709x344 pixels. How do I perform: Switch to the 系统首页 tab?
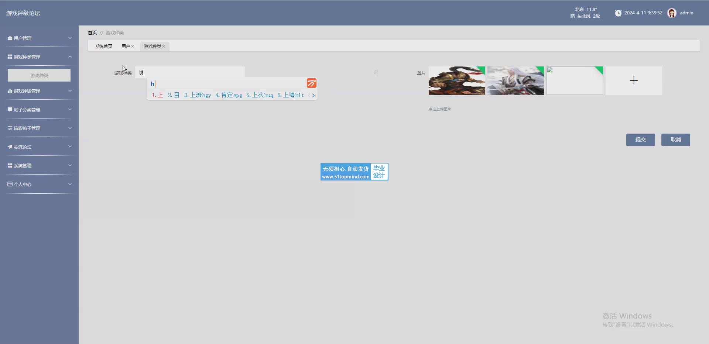click(103, 46)
